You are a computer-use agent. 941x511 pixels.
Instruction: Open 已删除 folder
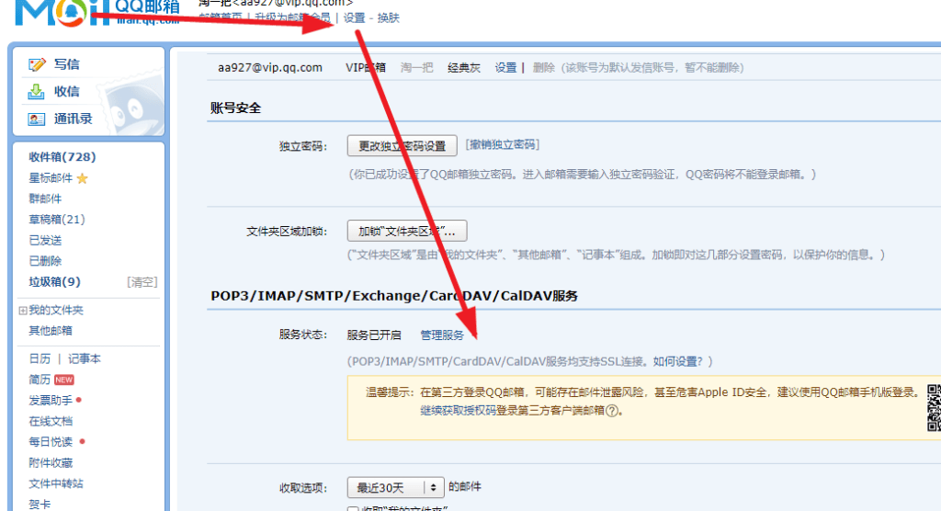pyautogui.click(x=45, y=261)
